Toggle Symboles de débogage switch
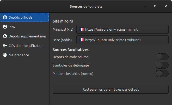172x105 pixels. [x=162, y=65]
